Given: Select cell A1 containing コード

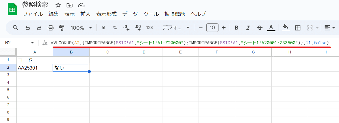Looking at the screenshot, I should 35,60.
